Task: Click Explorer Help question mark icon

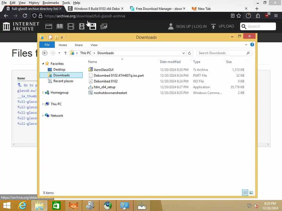Action: [x=252, y=45]
